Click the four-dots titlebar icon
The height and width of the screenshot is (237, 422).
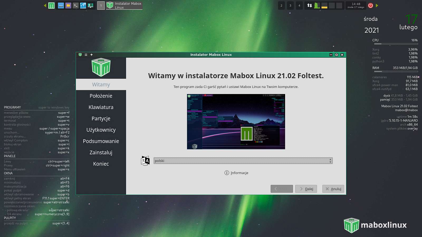point(86,55)
